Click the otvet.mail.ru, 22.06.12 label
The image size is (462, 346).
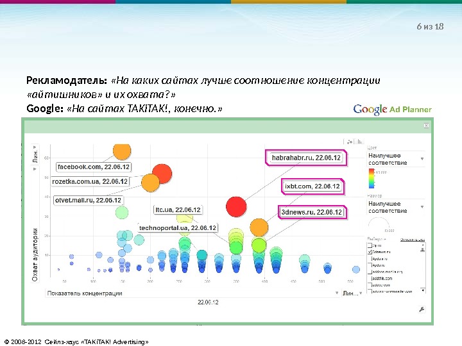coord(88,201)
